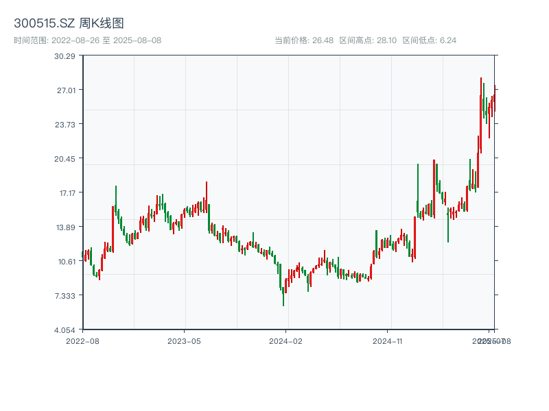
Task: Click y-axis label 30.29
Action: [x=65, y=56]
